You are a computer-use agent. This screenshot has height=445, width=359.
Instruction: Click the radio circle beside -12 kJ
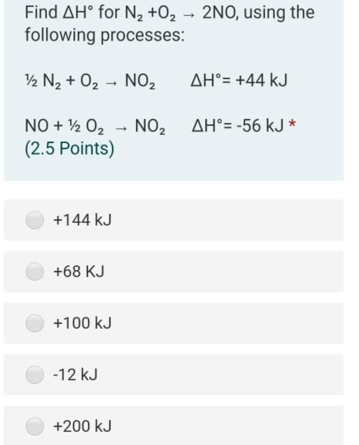pos(36,375)
